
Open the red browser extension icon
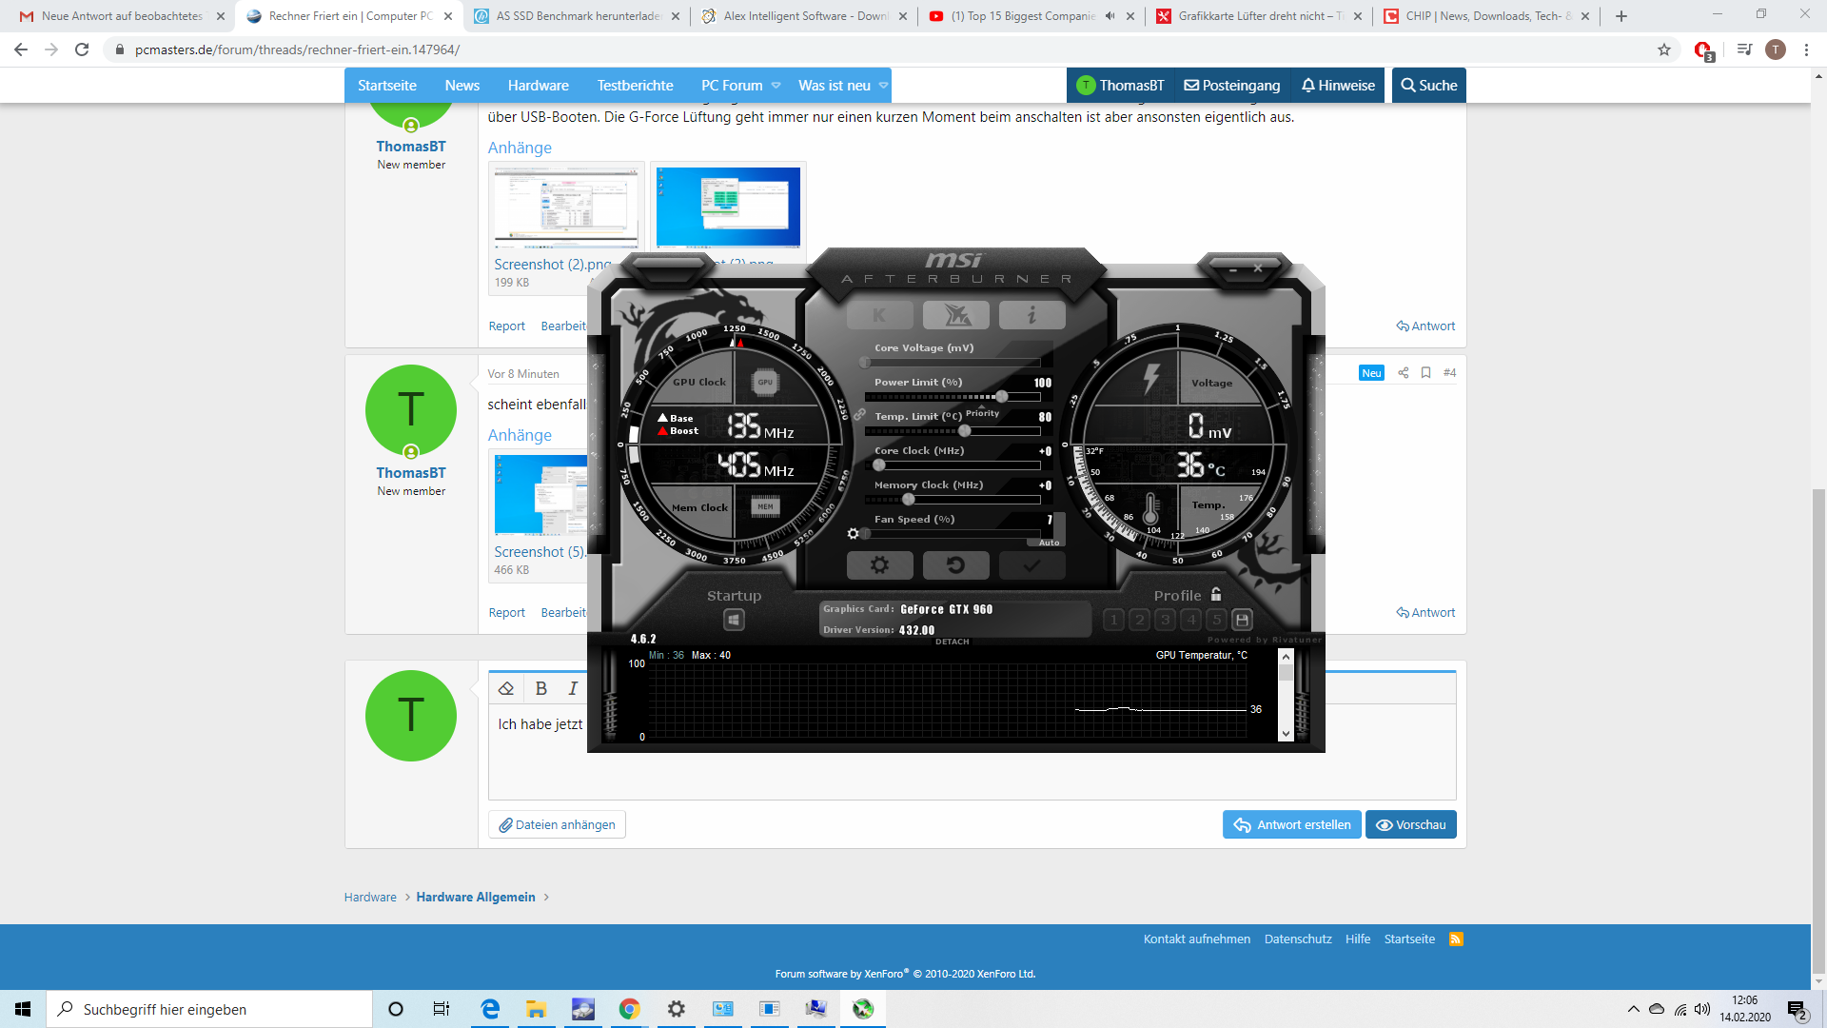[1703, 50]
